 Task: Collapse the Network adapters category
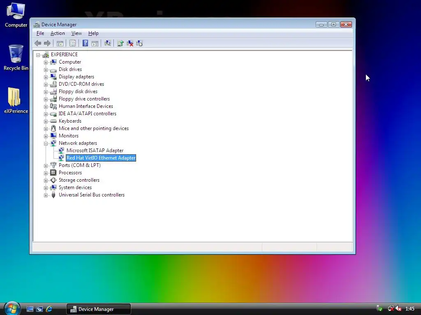46,144
